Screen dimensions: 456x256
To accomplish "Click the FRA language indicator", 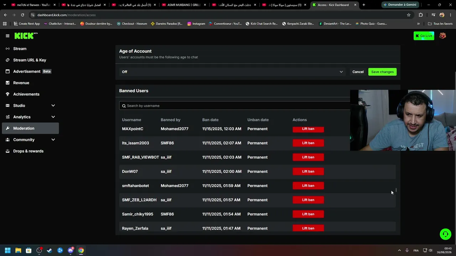I will pyautogui.click(x=416, y=250).
